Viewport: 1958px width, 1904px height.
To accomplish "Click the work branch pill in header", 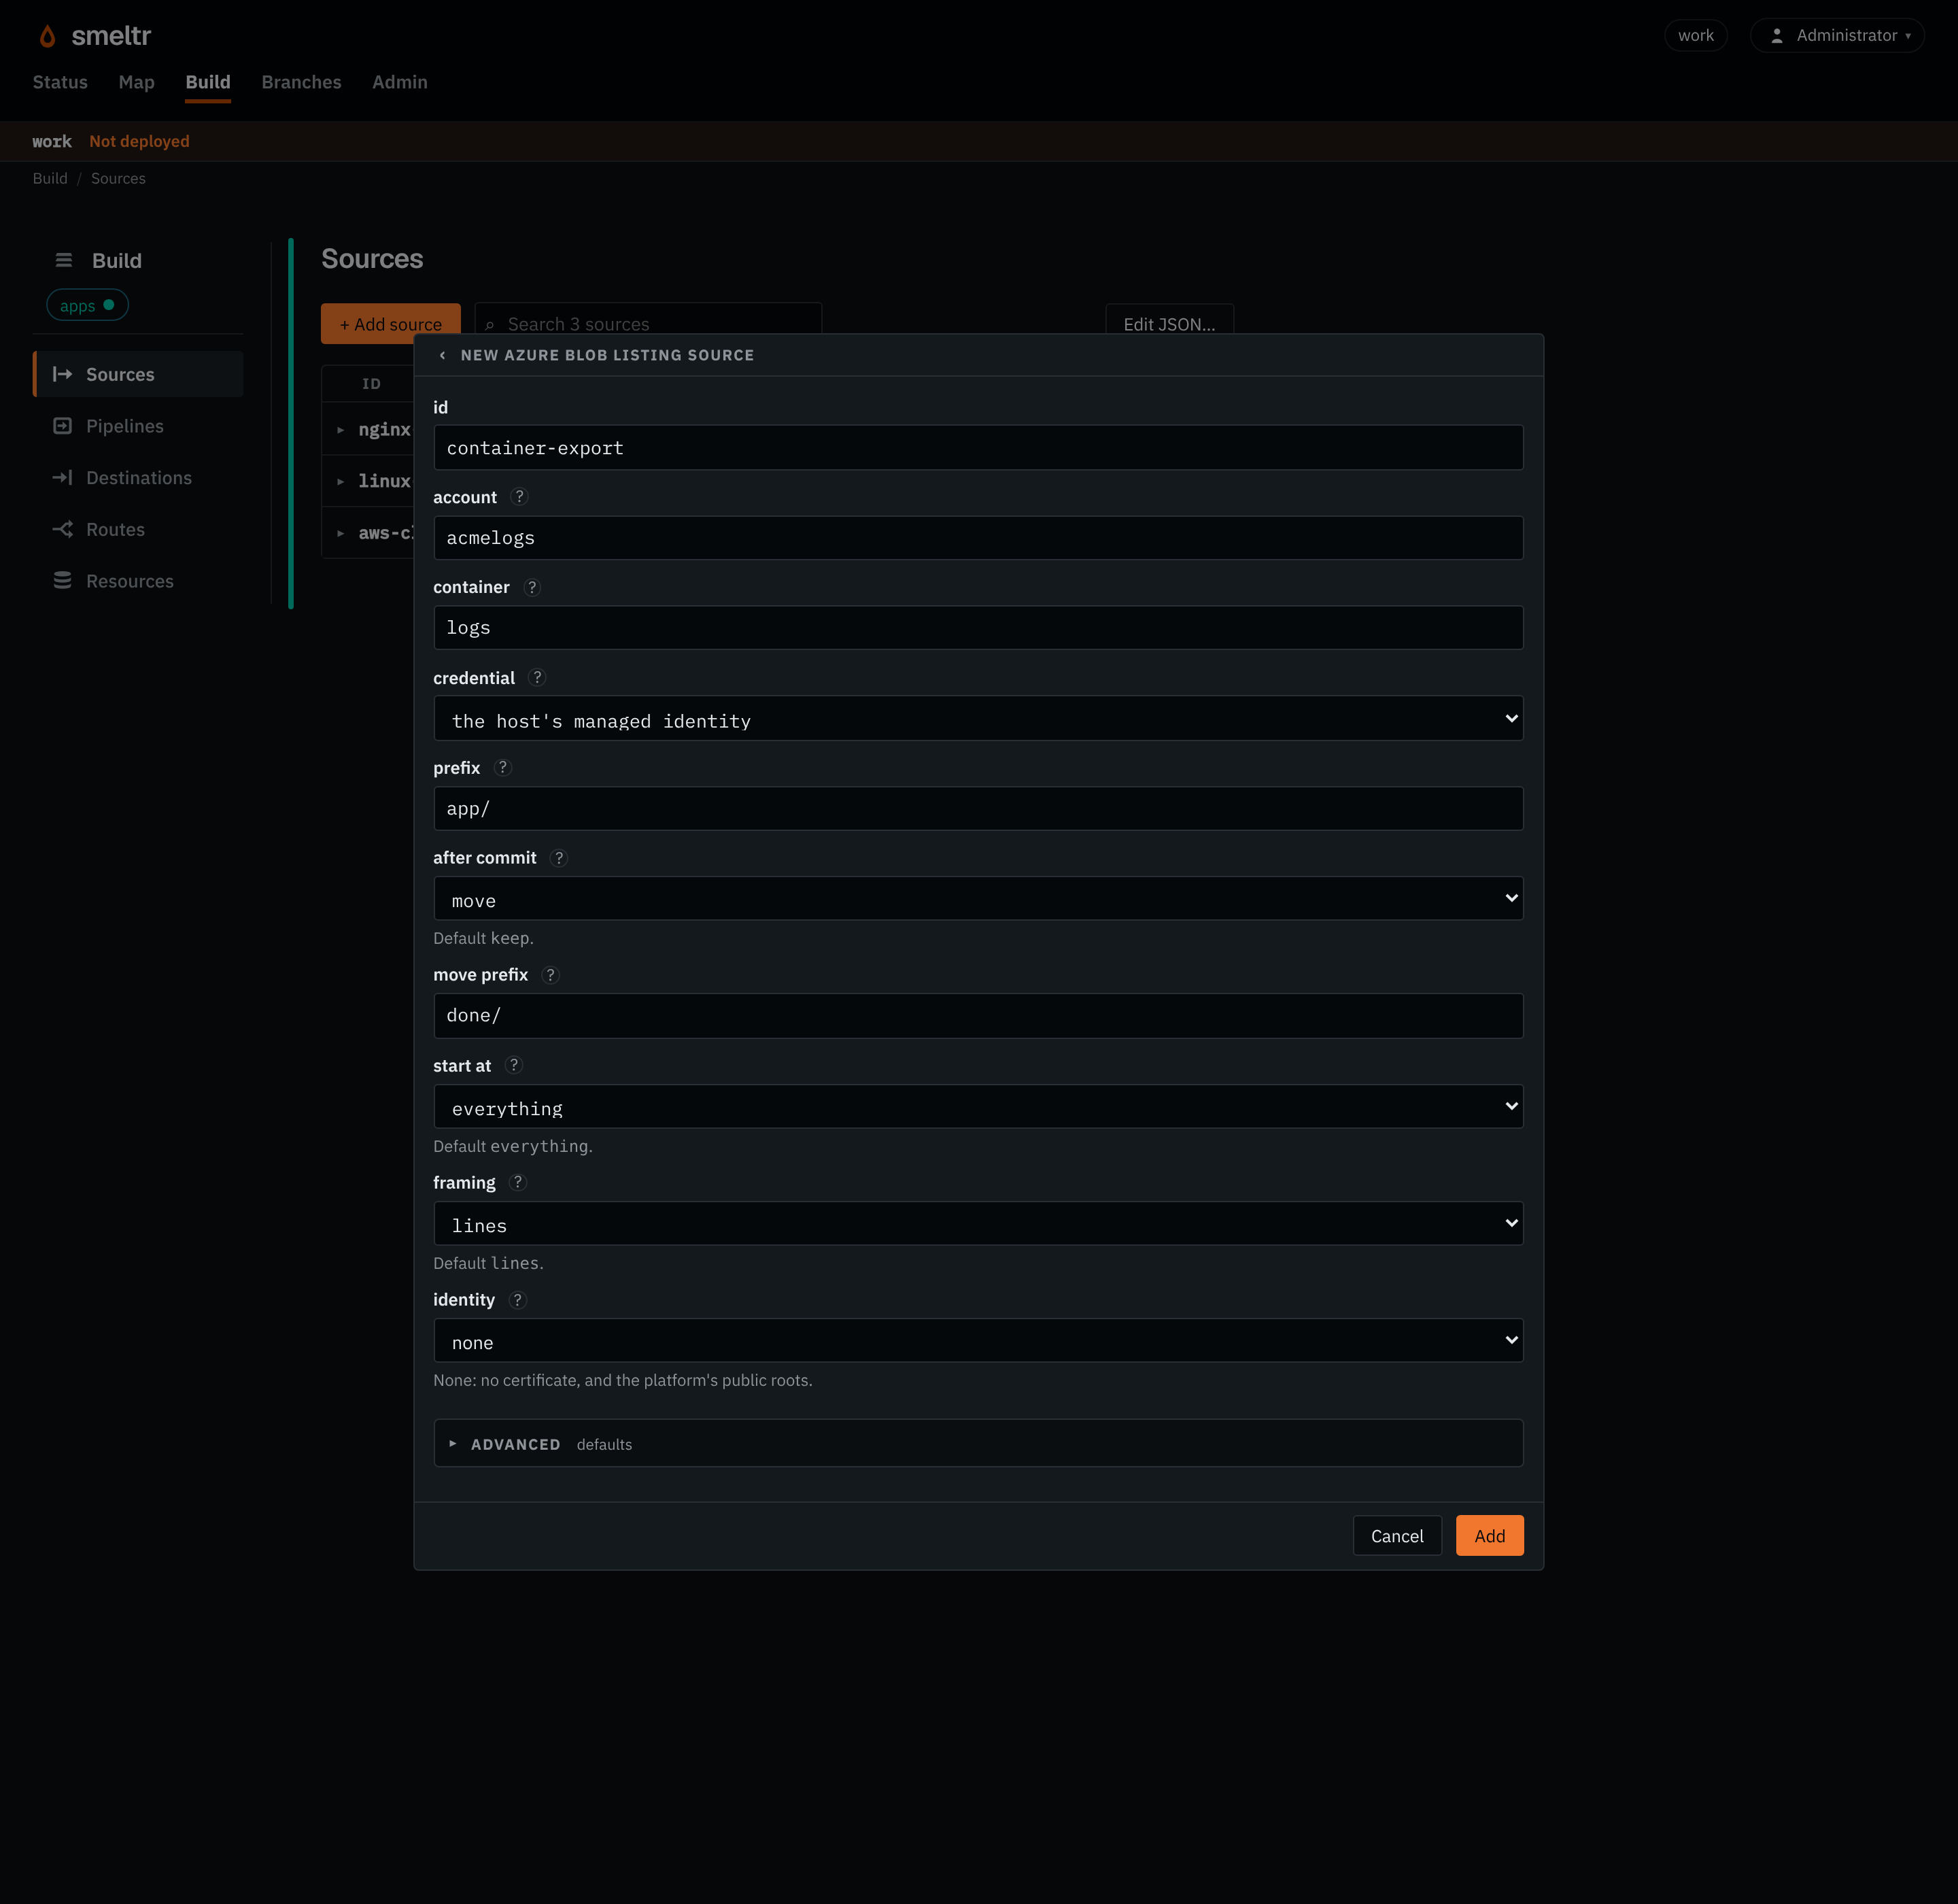I will click(1695, 36).
